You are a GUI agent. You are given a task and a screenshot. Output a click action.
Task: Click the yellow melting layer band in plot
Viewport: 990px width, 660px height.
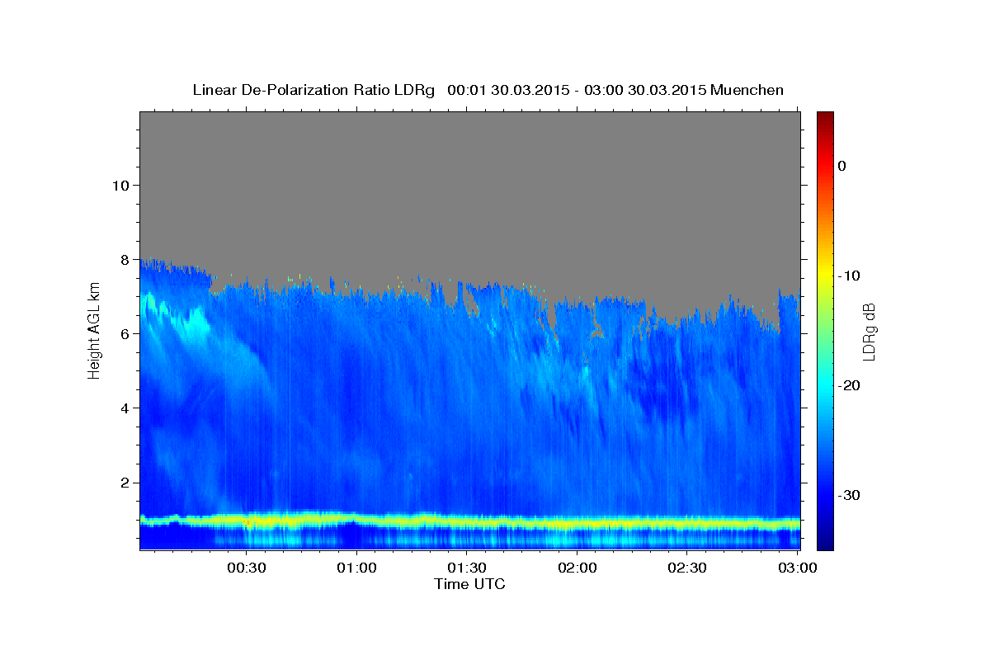[x=469, y=521]
